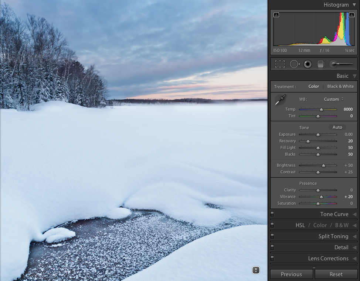
Task: Select the Spot Removal tool
Action: (x=295, y=64)
